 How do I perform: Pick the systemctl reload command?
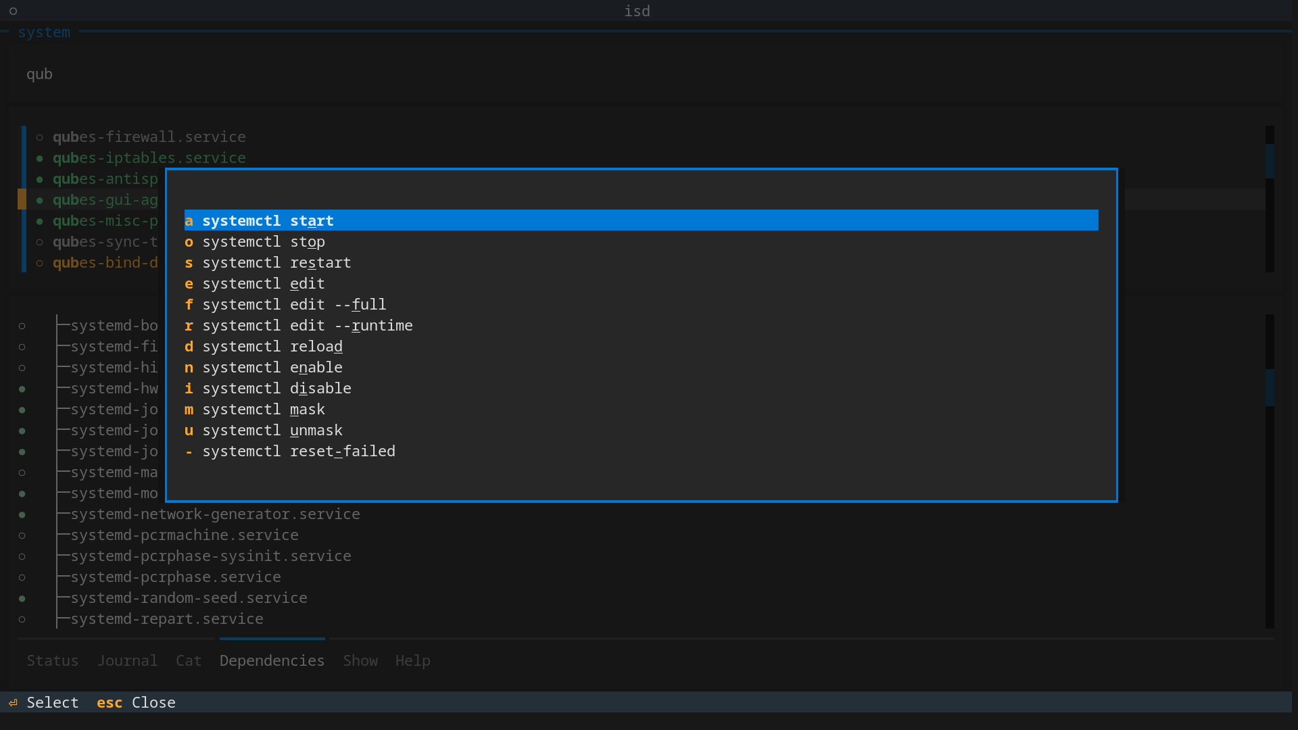tap(641, 346)
